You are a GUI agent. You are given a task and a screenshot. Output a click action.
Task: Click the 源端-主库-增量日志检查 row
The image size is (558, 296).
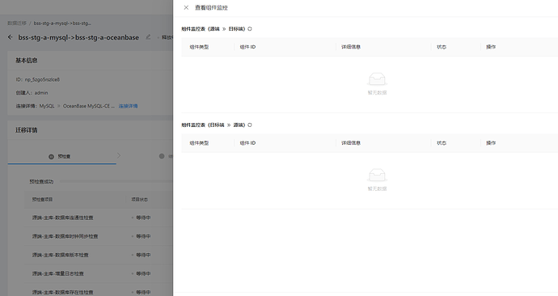point(99,273)
